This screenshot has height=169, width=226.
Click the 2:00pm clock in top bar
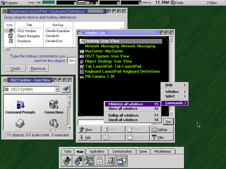[212, 3]
